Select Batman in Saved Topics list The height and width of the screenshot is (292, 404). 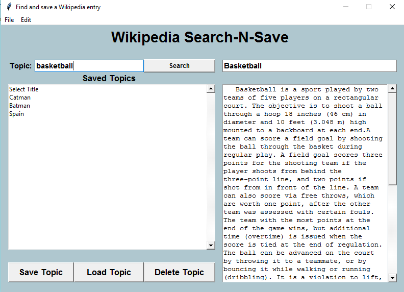[x=108, y=106]
